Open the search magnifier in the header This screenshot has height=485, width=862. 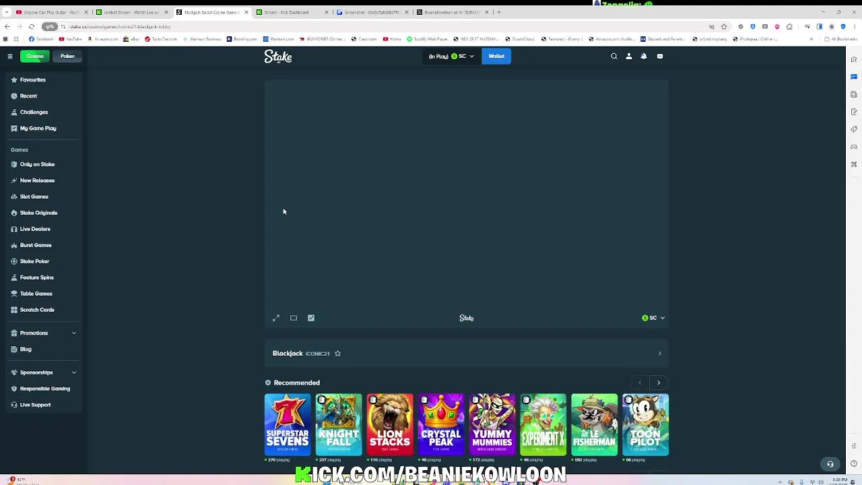pos(614,57)
